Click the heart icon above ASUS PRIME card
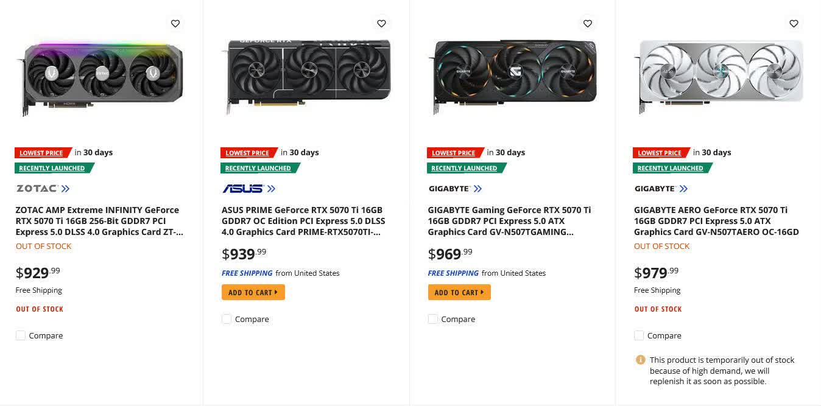Screen dimensions: 821x406 [x=381, y=23]
